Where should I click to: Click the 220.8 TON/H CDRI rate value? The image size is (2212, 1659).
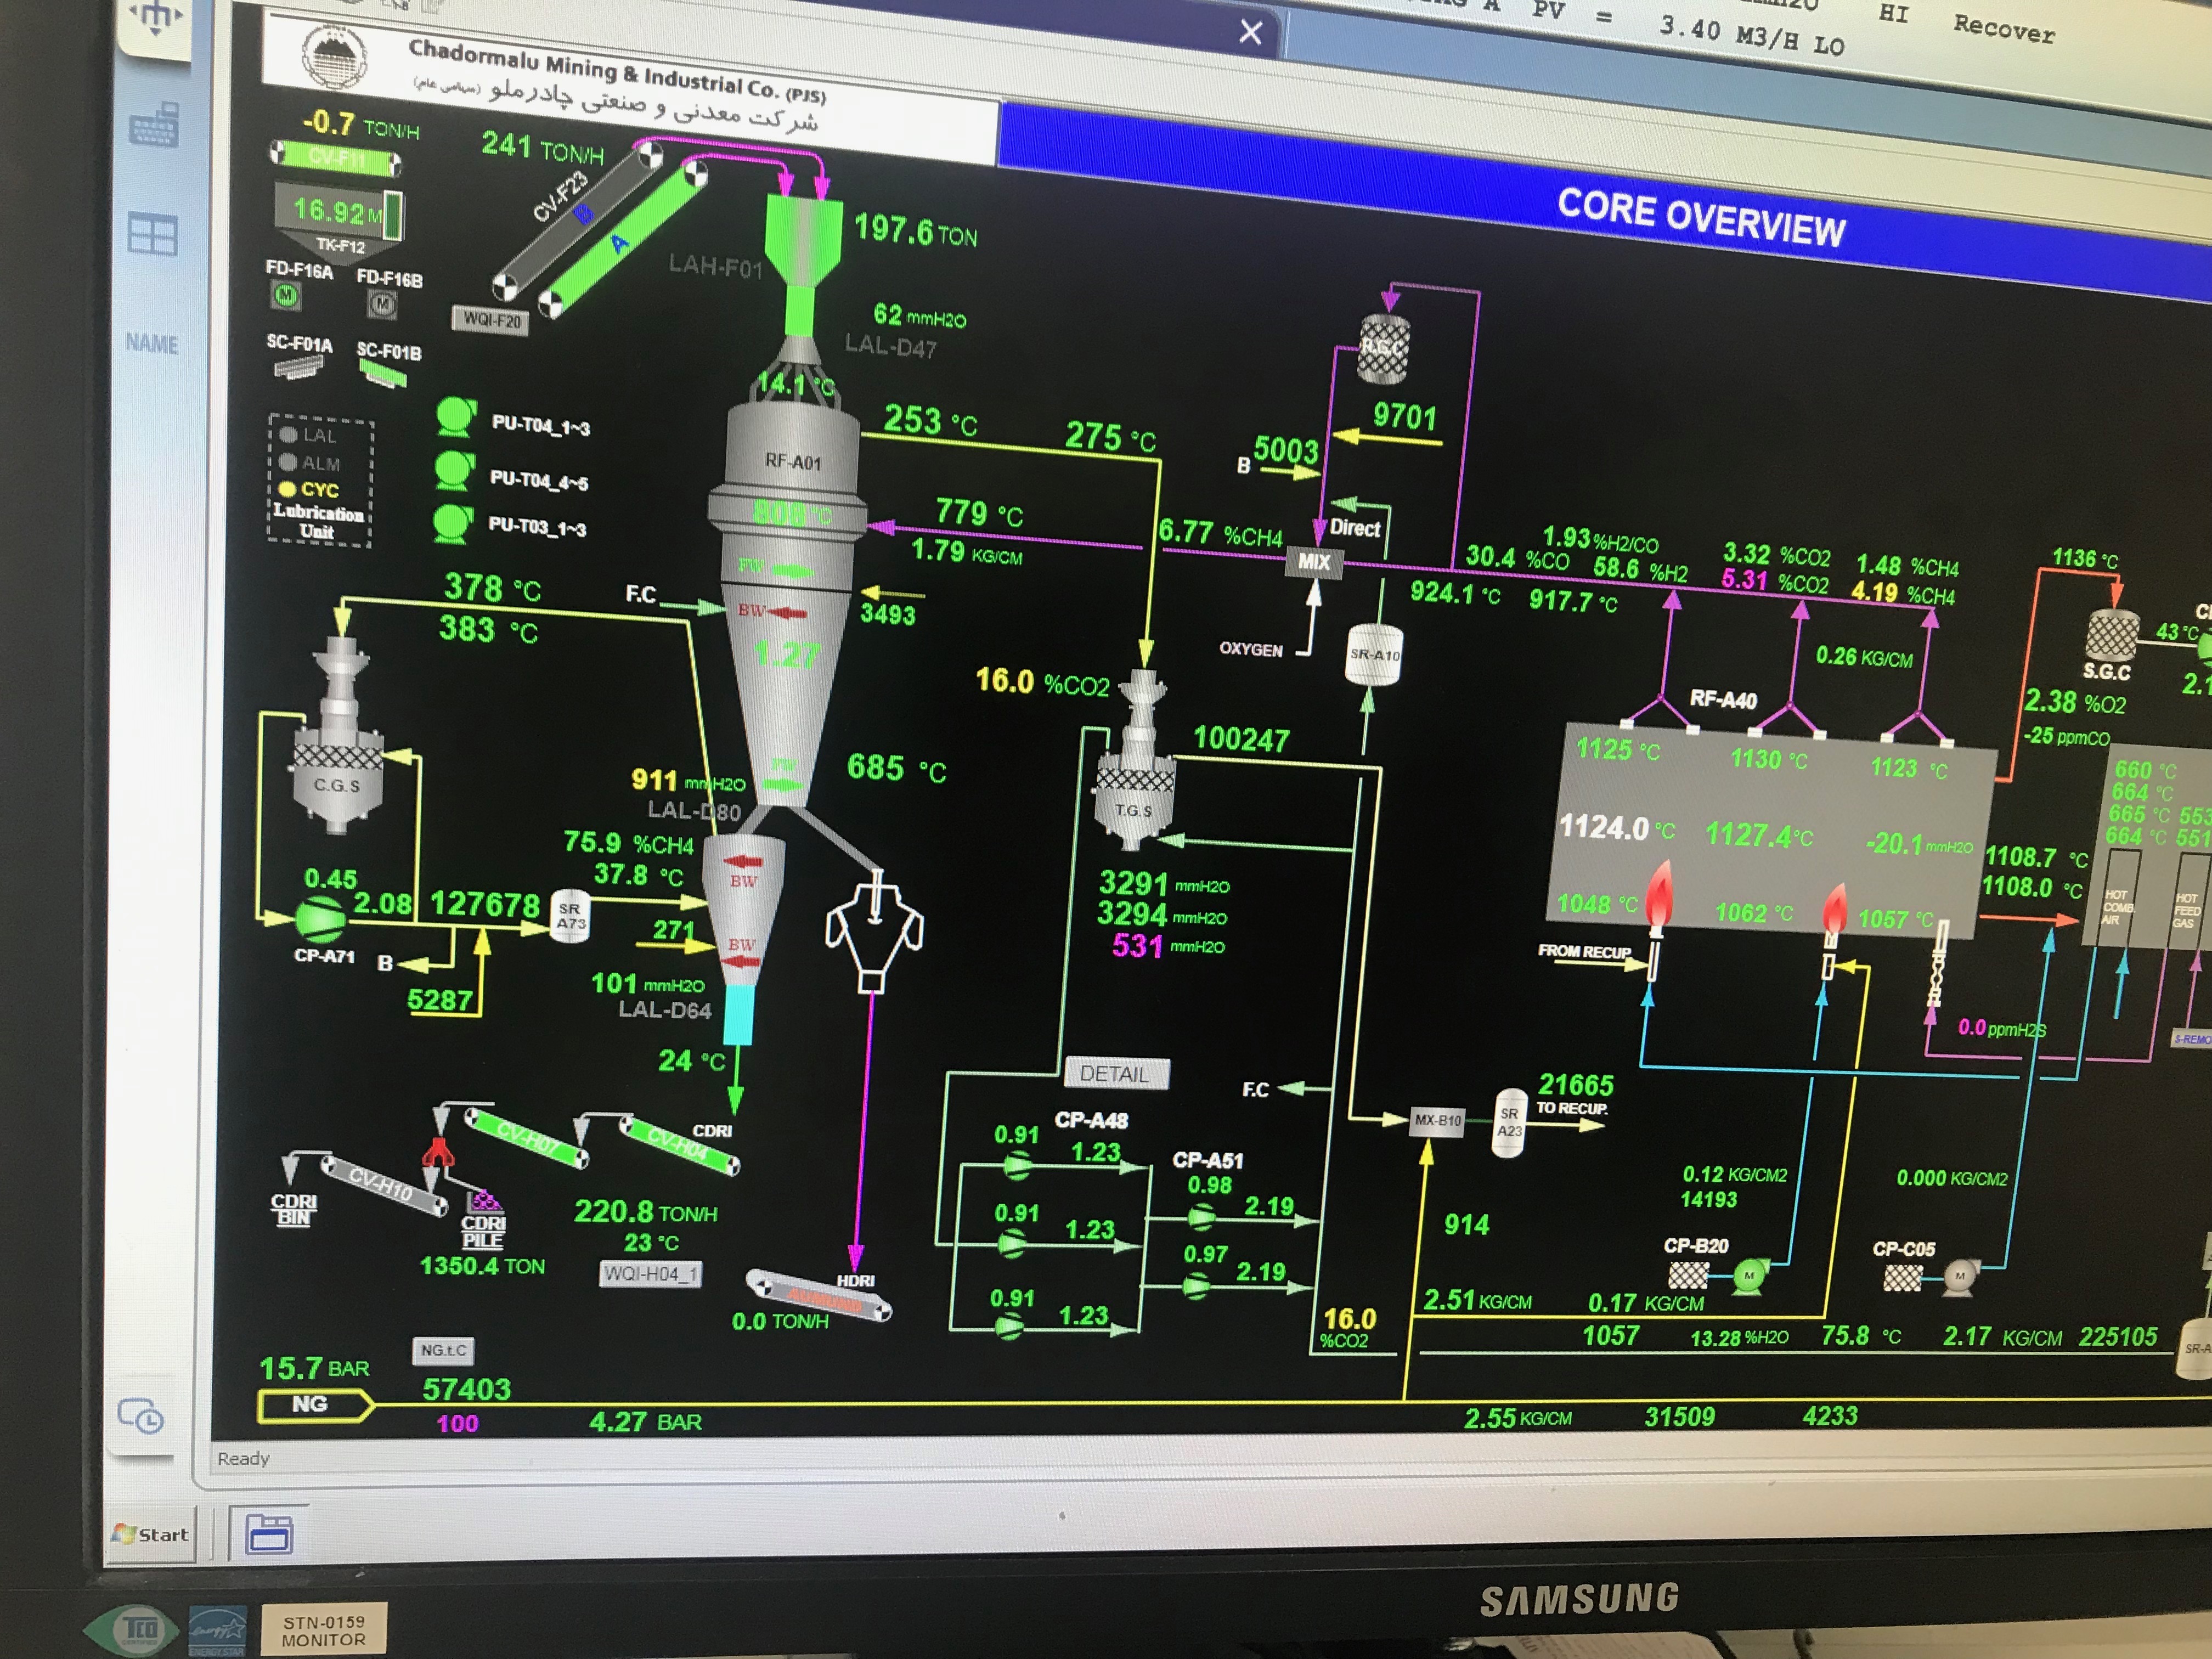click(645, 1212)
